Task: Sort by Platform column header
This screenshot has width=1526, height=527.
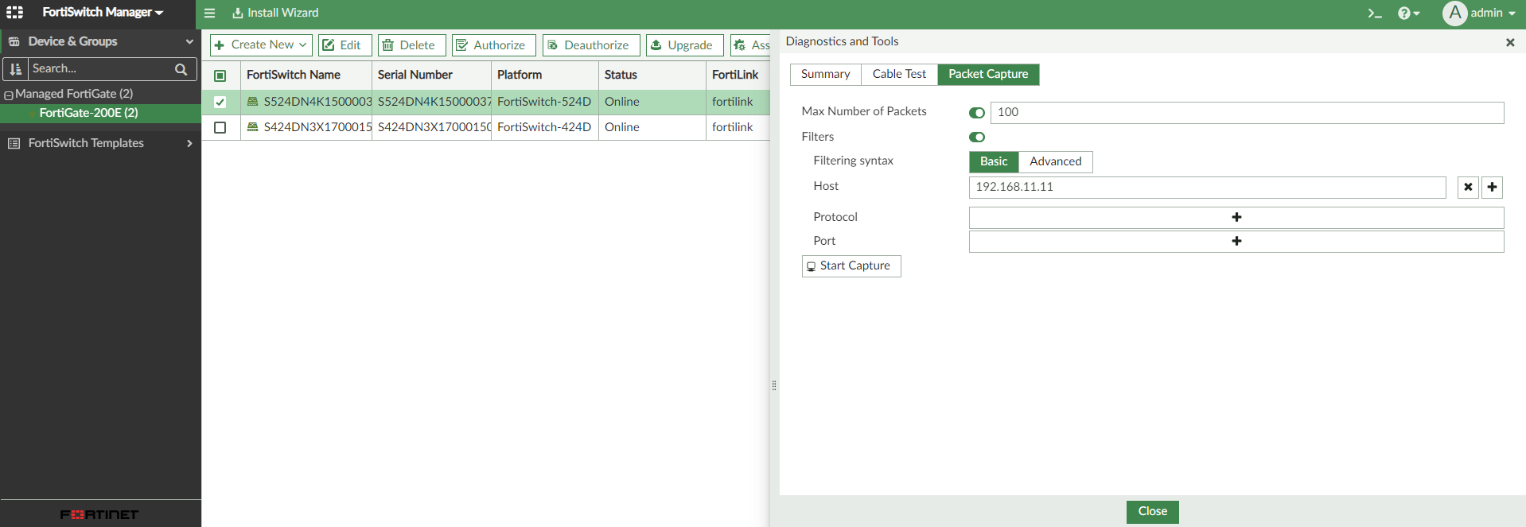Action: pyautogui.click(x=544, y=75)
